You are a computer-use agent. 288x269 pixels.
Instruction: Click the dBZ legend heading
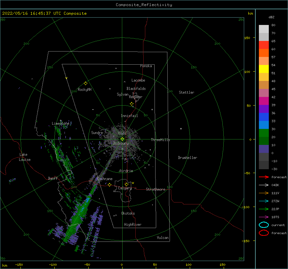coord(271,17)
